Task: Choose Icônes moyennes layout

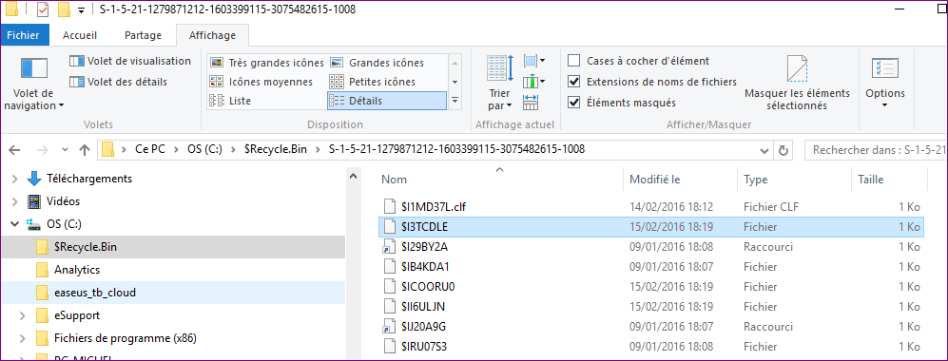Action: coord(261,82)
